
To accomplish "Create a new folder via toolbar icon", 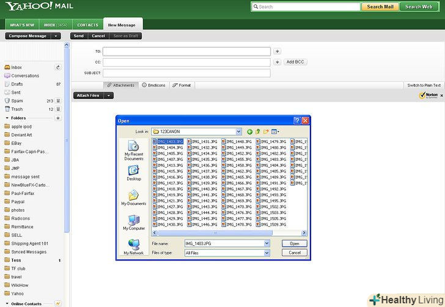I will pyautogui.click(x=267, y=131).
